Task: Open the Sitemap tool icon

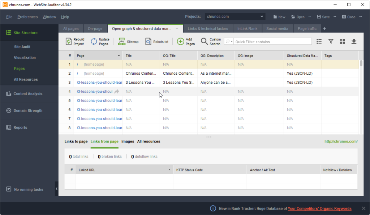Action: click(121, 41)
